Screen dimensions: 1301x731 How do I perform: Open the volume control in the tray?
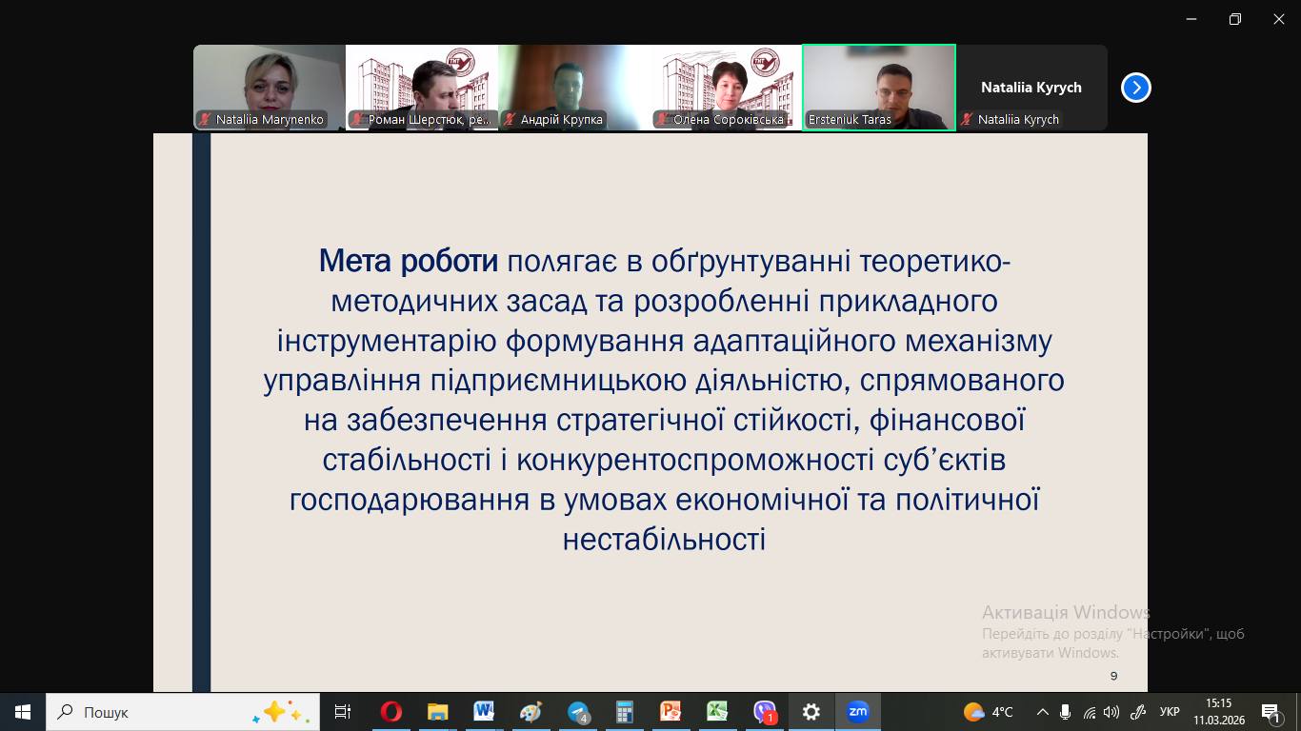pos(1111,712)
